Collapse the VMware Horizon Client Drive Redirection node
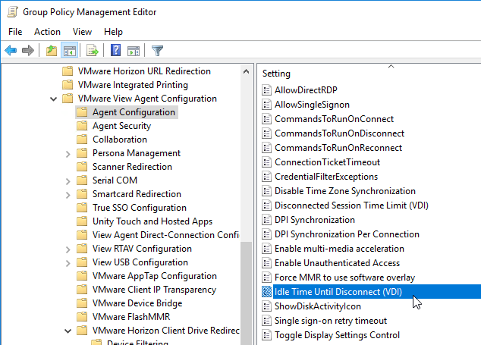The height and width of the screenshot is (345, 481). pos(68,331)
